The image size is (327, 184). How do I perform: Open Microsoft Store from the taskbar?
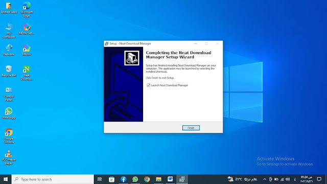coord(111,179)
